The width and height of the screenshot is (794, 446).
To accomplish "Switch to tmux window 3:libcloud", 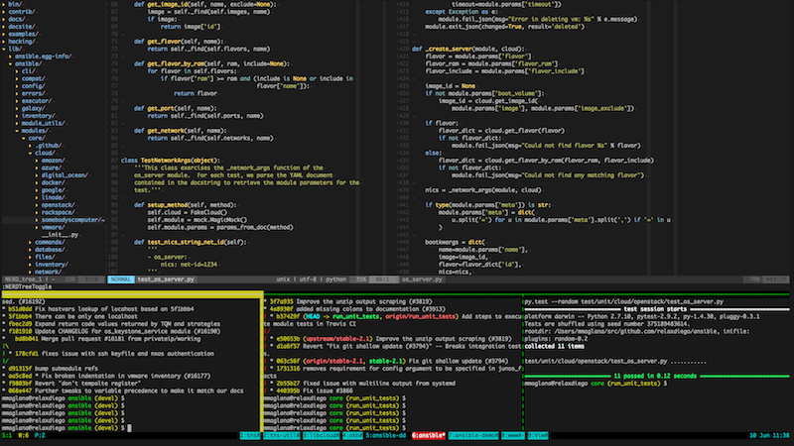I will [321, 435].
